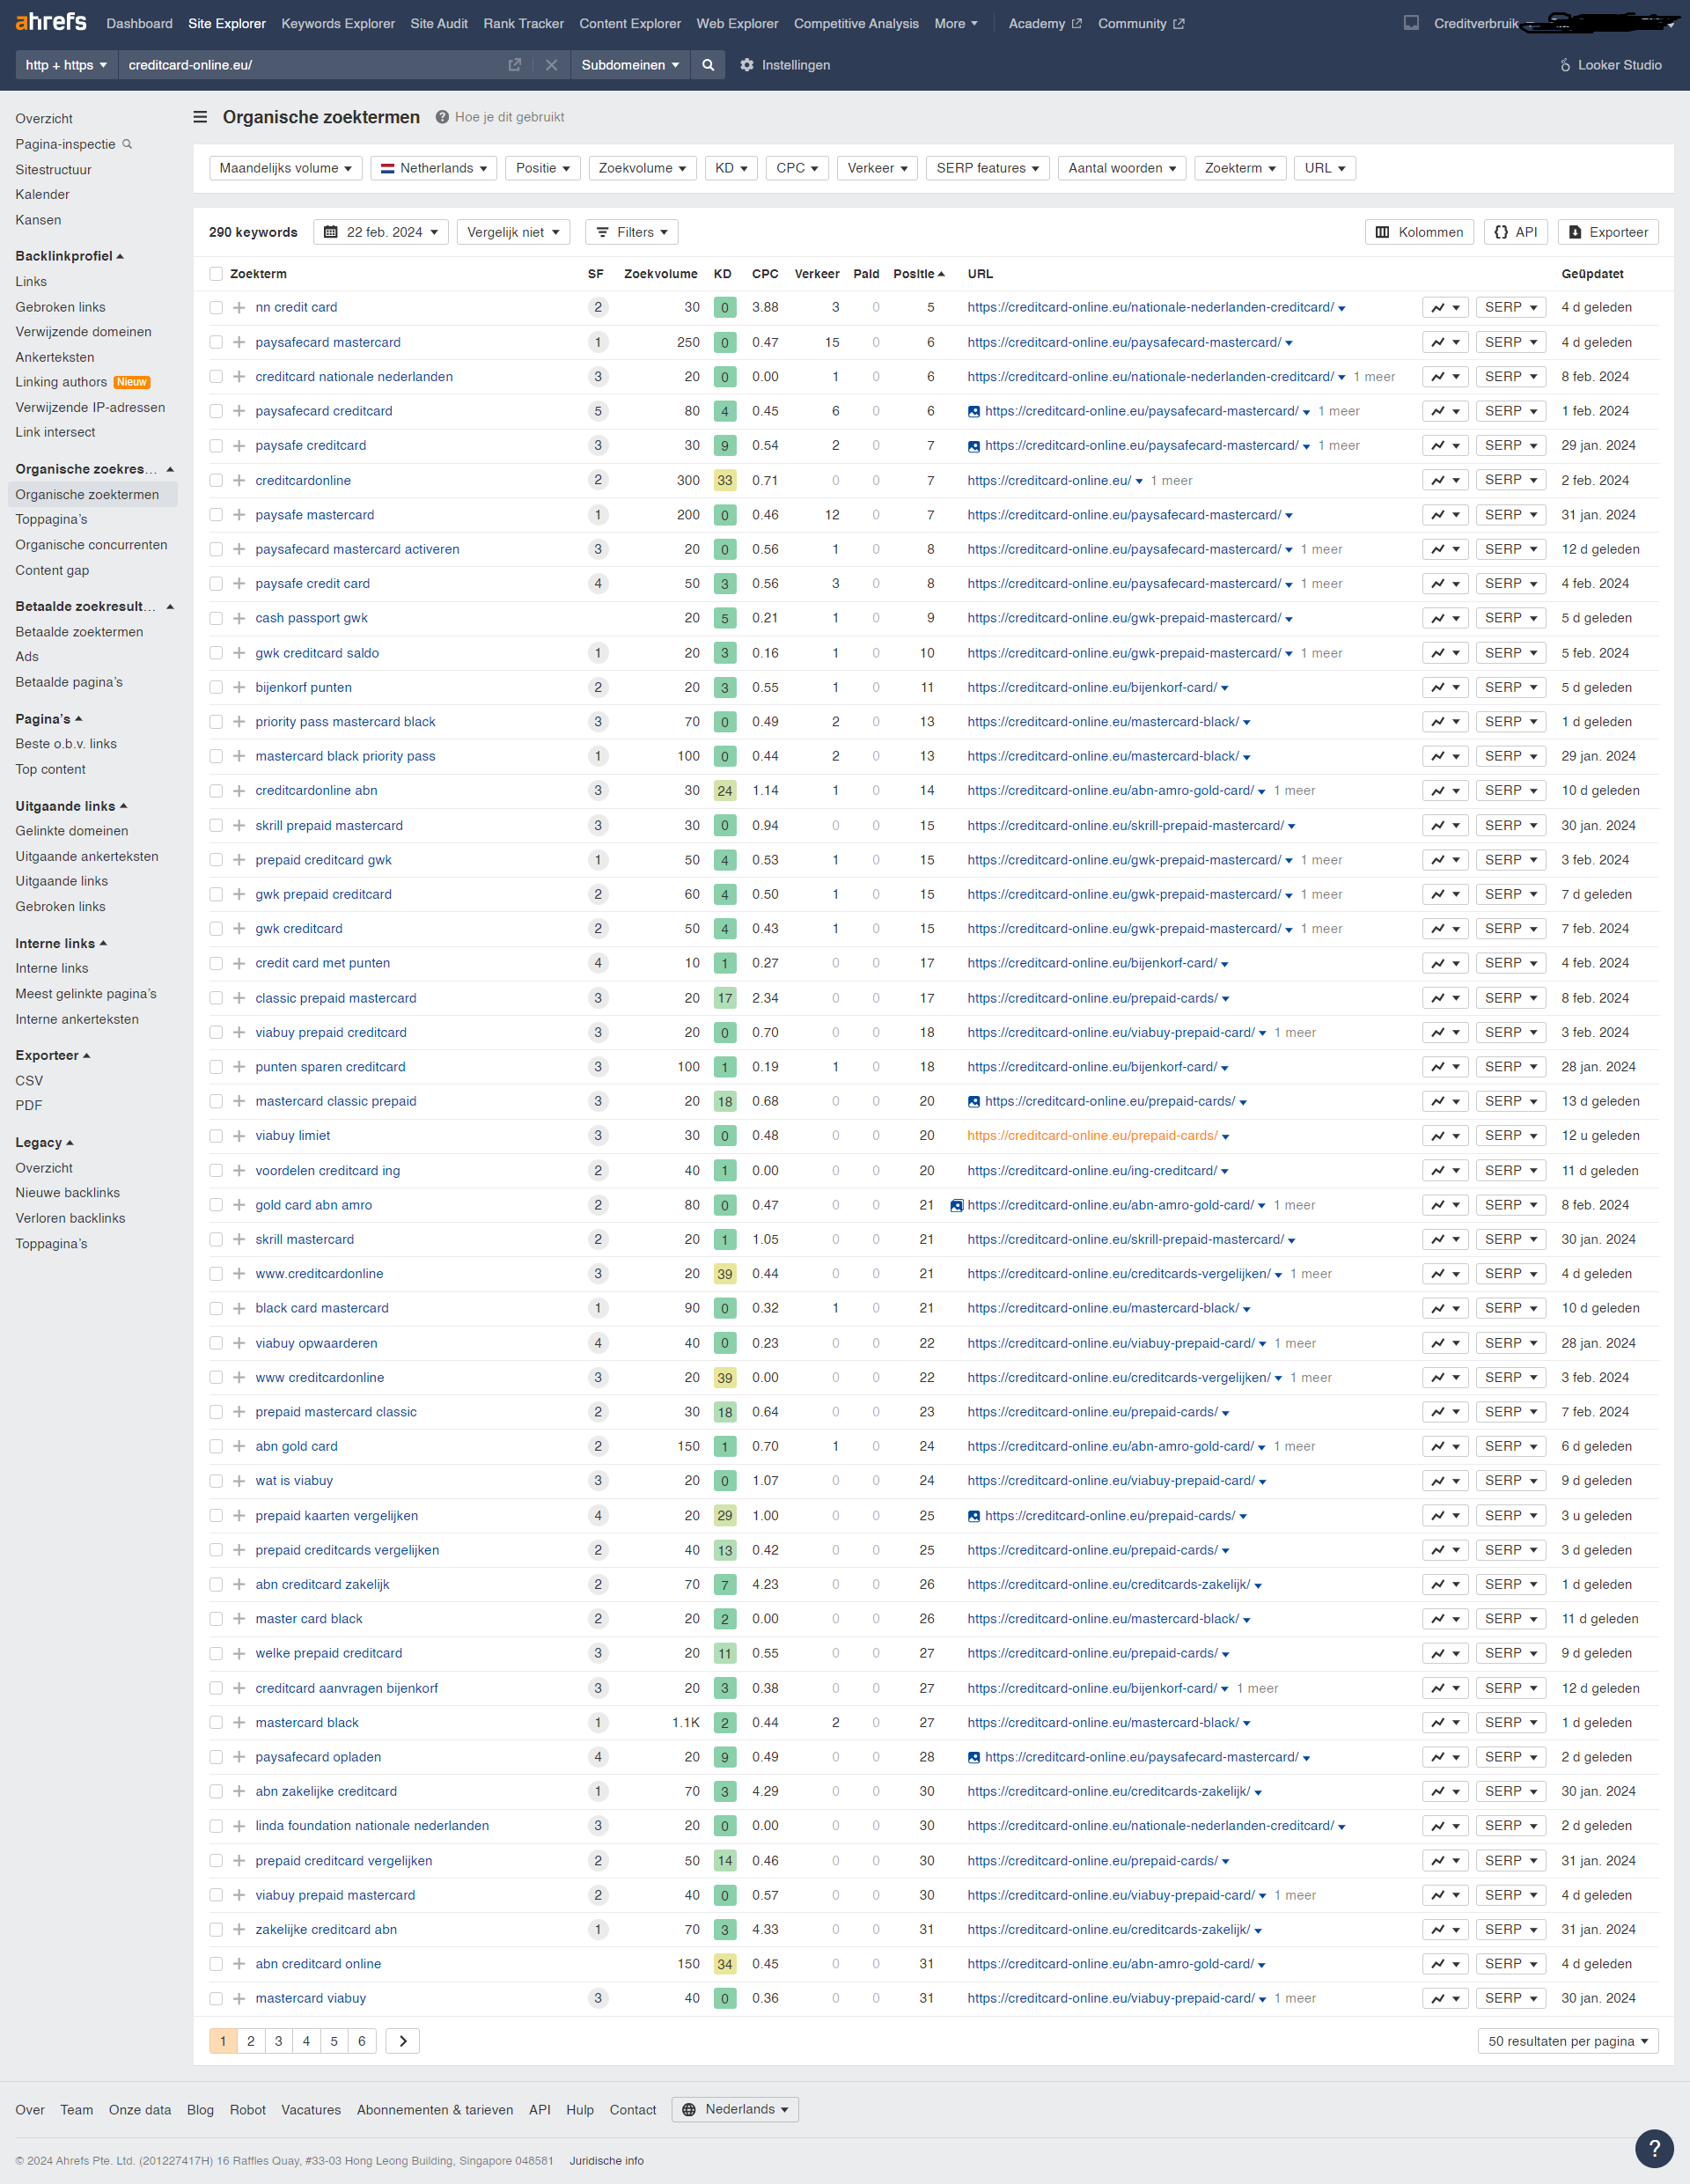Open the Subdomeinen mode dropdown
This screenshot has height=2184, width=1690.
[630, 65]
